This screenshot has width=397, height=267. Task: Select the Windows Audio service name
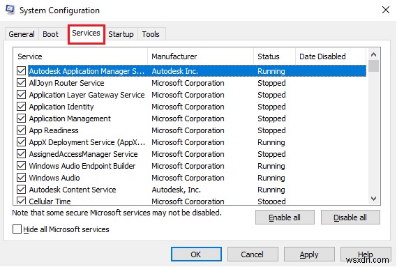click(x=54, y=178)
